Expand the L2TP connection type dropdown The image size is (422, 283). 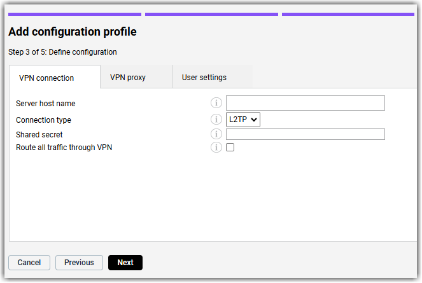[x=243, y=119]
